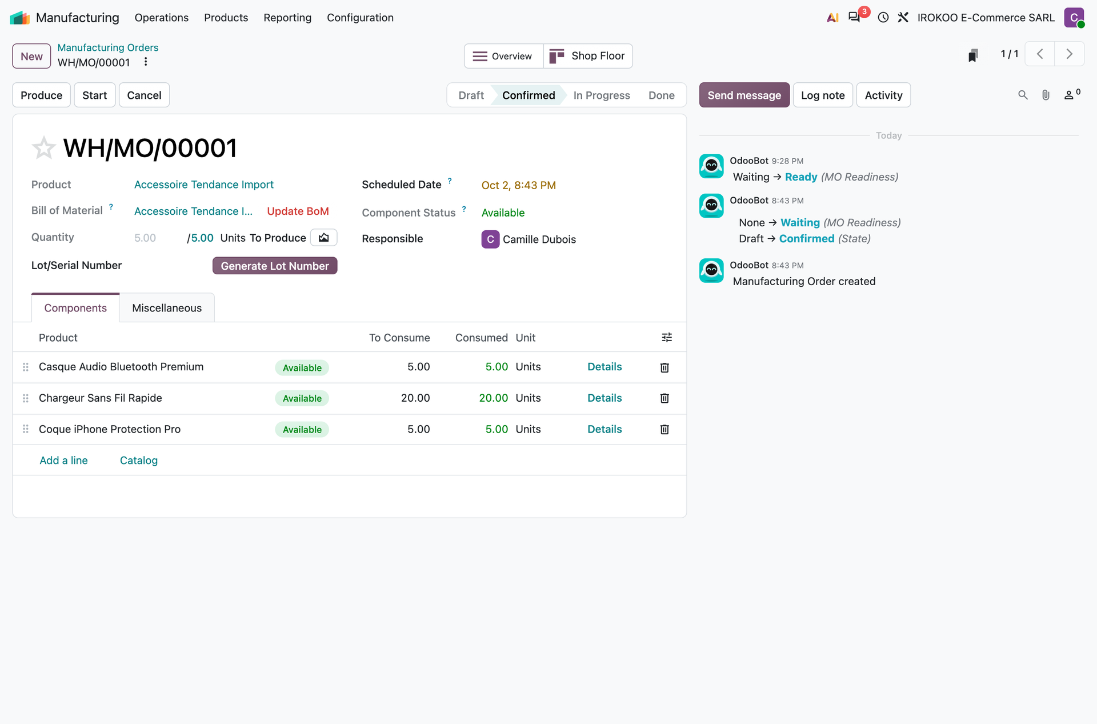The image size is (1097, 724).
Task: Set status to In Progress
Action: pos(602,95)
